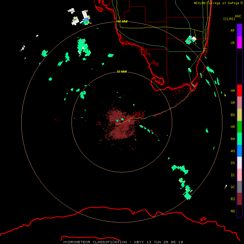Click the ND black legend swatch
The height and width of the screenshot is (244, 244).
coord(239,211)
